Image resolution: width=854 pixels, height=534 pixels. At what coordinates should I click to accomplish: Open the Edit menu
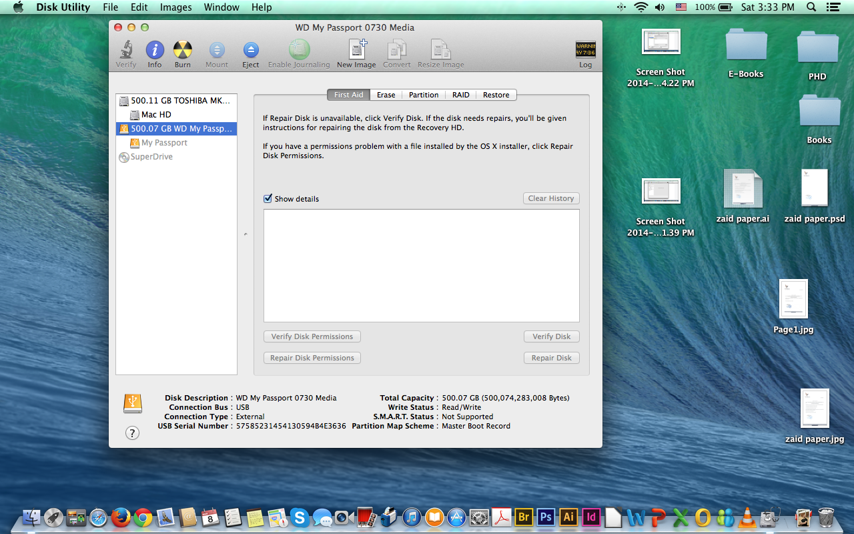pyautogui.click(x=139, y=7)
